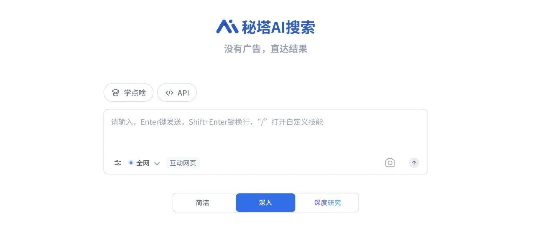Click the camera image upload icon
This screenshot has height=227, width=535.
tap(390, 163)
